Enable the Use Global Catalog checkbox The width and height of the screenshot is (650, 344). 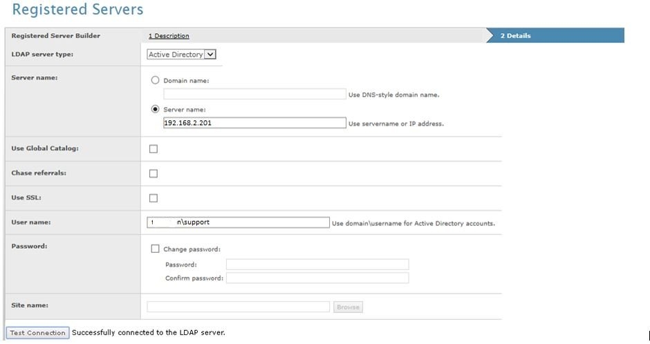coord(154,149)
